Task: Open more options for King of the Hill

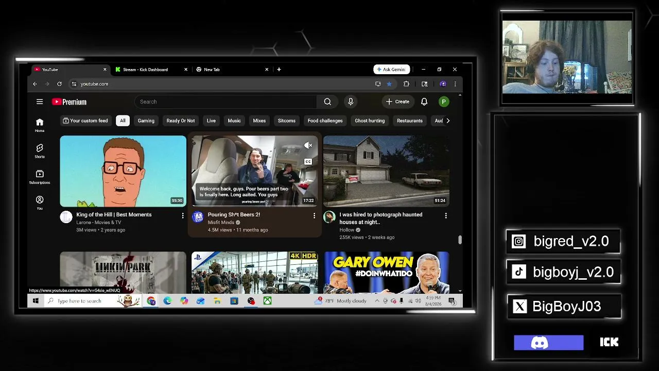Action: point(183,215)
